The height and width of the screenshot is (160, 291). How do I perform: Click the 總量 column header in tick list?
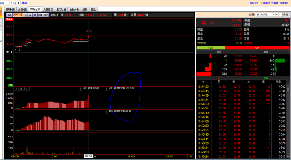278,82
